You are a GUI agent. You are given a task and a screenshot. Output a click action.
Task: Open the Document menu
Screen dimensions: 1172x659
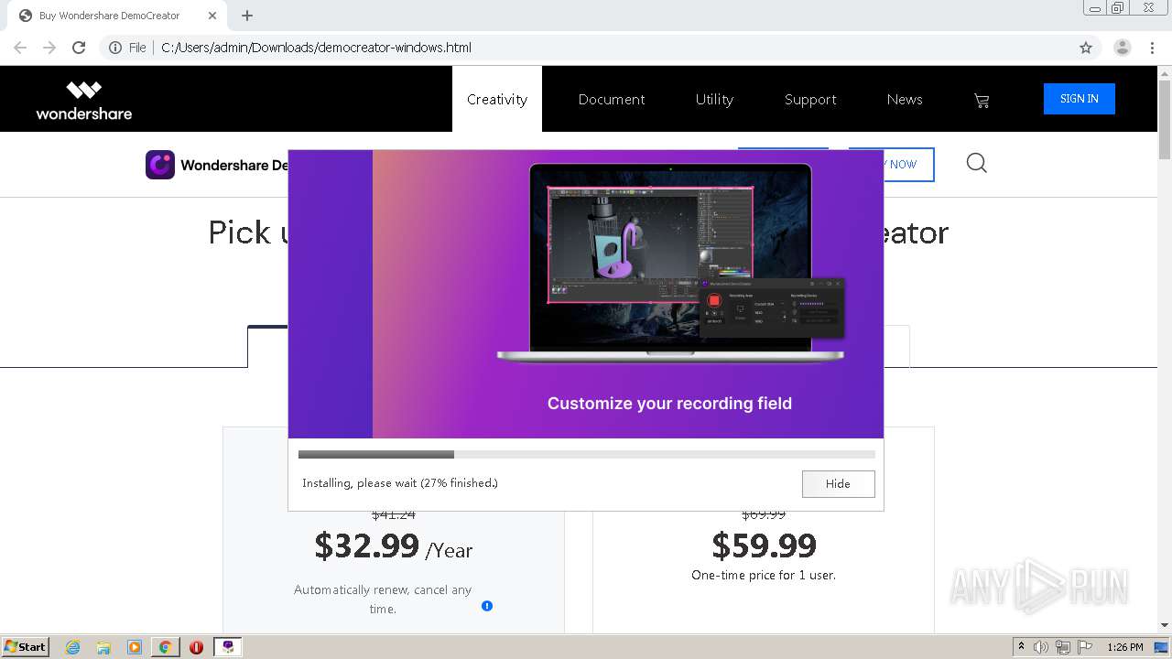[612, 99]
